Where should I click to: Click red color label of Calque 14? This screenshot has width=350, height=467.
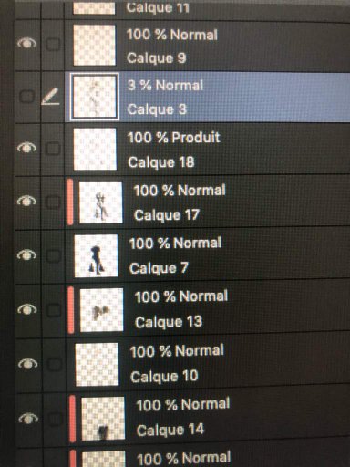click(x=72, y=419)
